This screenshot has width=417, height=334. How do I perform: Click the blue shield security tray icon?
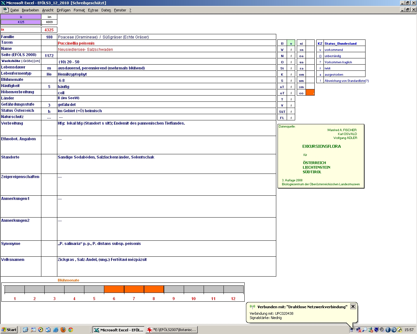376,330
